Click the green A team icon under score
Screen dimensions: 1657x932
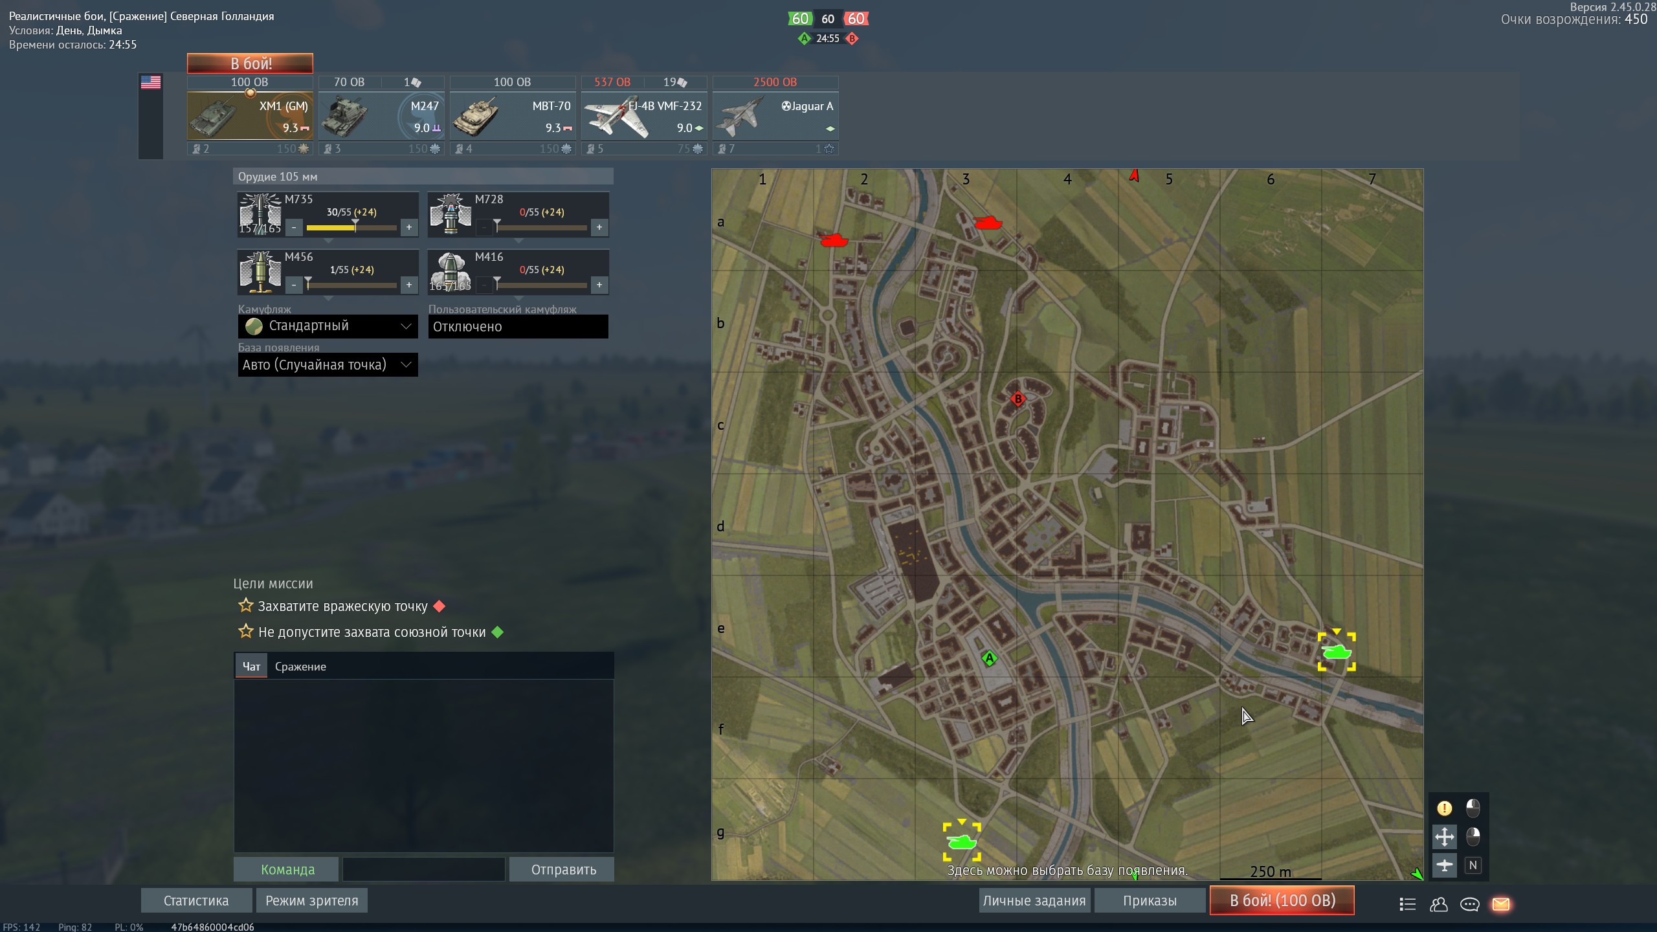[804, 38]
